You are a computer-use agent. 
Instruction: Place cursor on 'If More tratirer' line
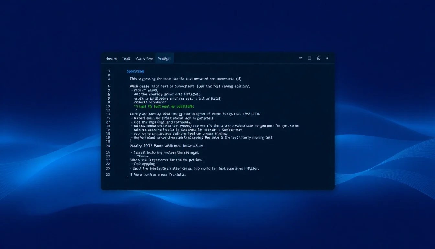[158, 174]
